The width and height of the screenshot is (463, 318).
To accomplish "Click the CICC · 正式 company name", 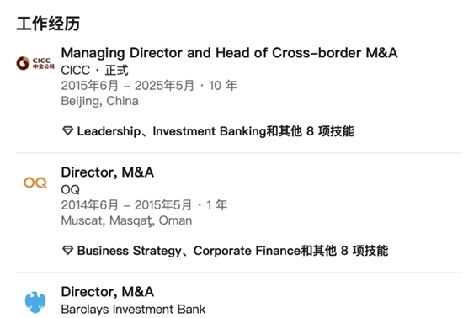I will [x=94, y=71].
